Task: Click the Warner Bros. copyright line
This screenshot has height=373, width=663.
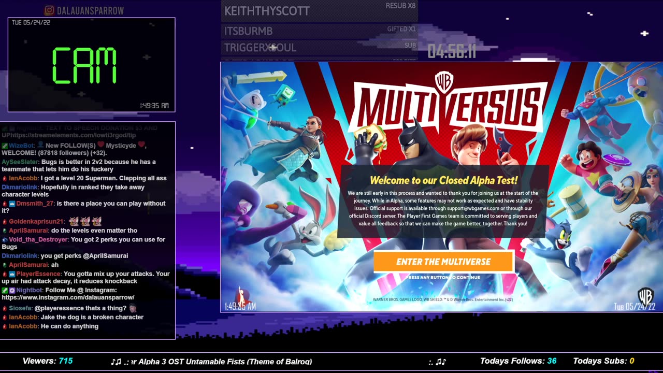Action: 443,299
